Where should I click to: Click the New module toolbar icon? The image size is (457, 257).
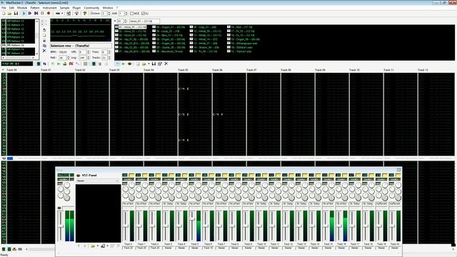pos(4,14)
